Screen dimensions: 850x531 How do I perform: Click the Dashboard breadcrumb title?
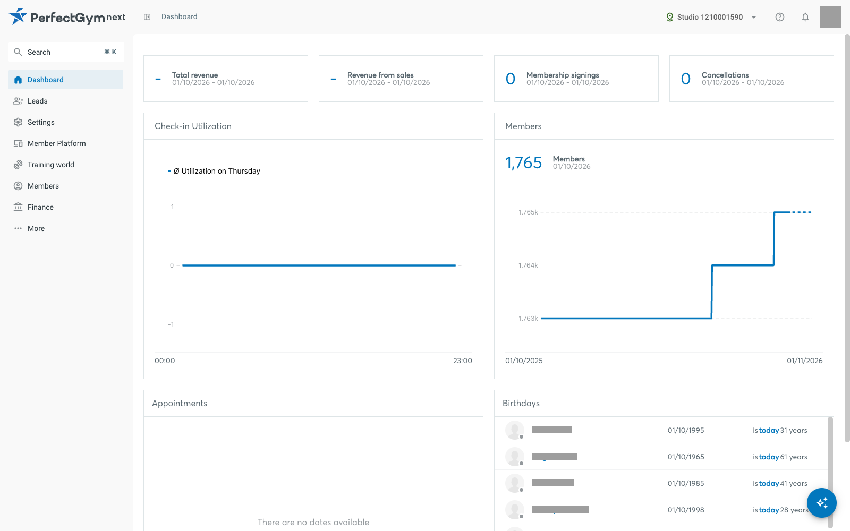180,17
